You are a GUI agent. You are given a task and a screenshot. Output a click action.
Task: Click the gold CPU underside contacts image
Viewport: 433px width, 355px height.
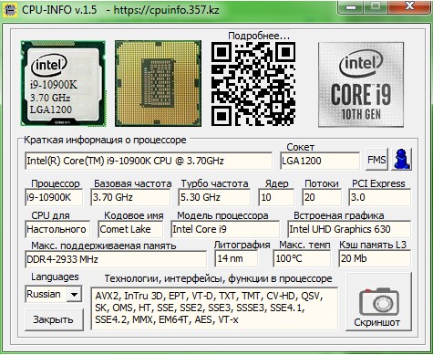(158, 83)
